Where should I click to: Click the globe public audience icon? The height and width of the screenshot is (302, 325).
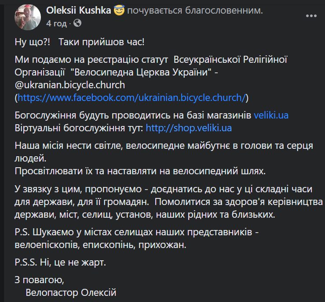pyautogui.click(x=77, y=23)
